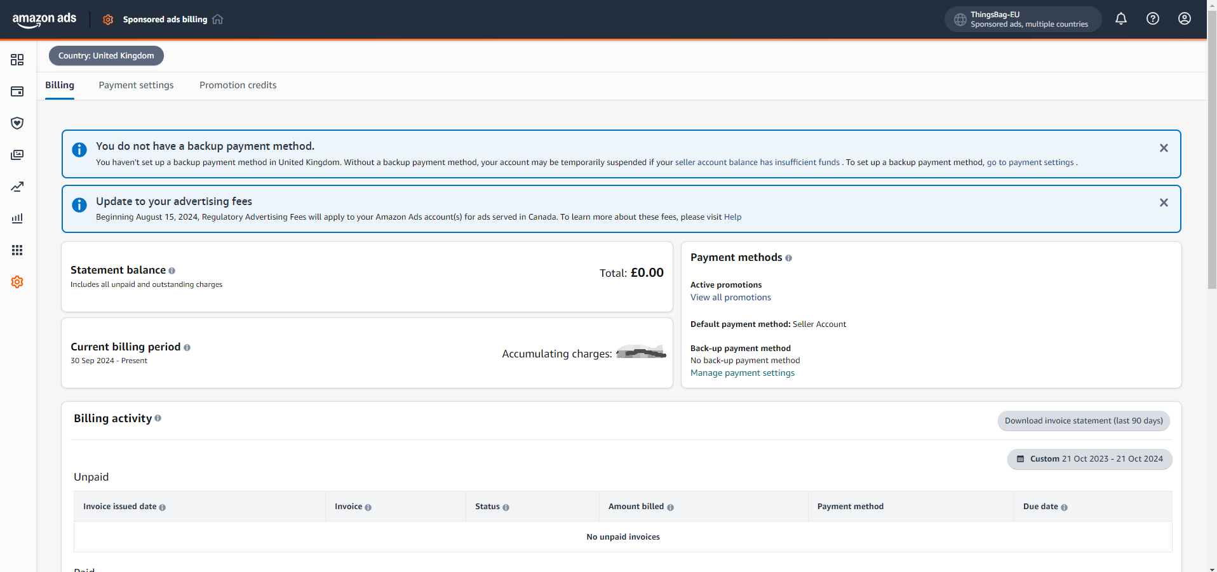
Task: Click info icon next to Due date
Action: pyautogui.click(x=1064, y=507)
